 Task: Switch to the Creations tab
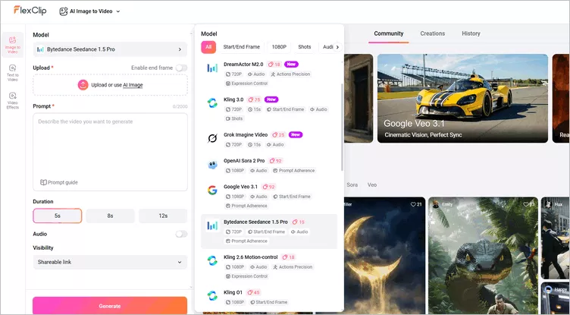click(x=433, y=33)
